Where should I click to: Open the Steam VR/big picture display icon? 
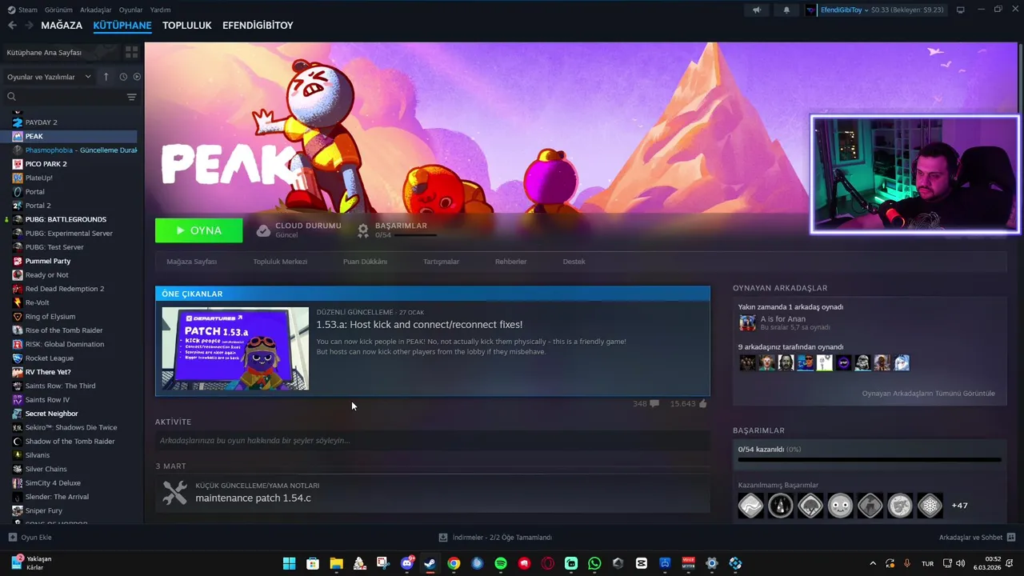[961, 10]
